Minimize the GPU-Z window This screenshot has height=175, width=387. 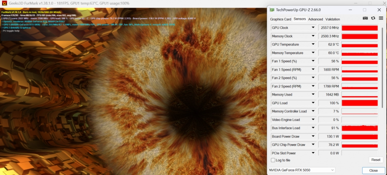(x=350, y=10)
